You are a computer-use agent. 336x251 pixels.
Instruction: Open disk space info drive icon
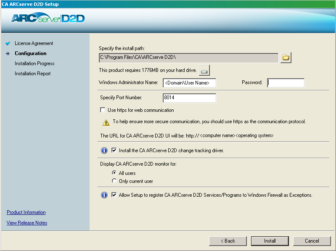pos(204,70)
